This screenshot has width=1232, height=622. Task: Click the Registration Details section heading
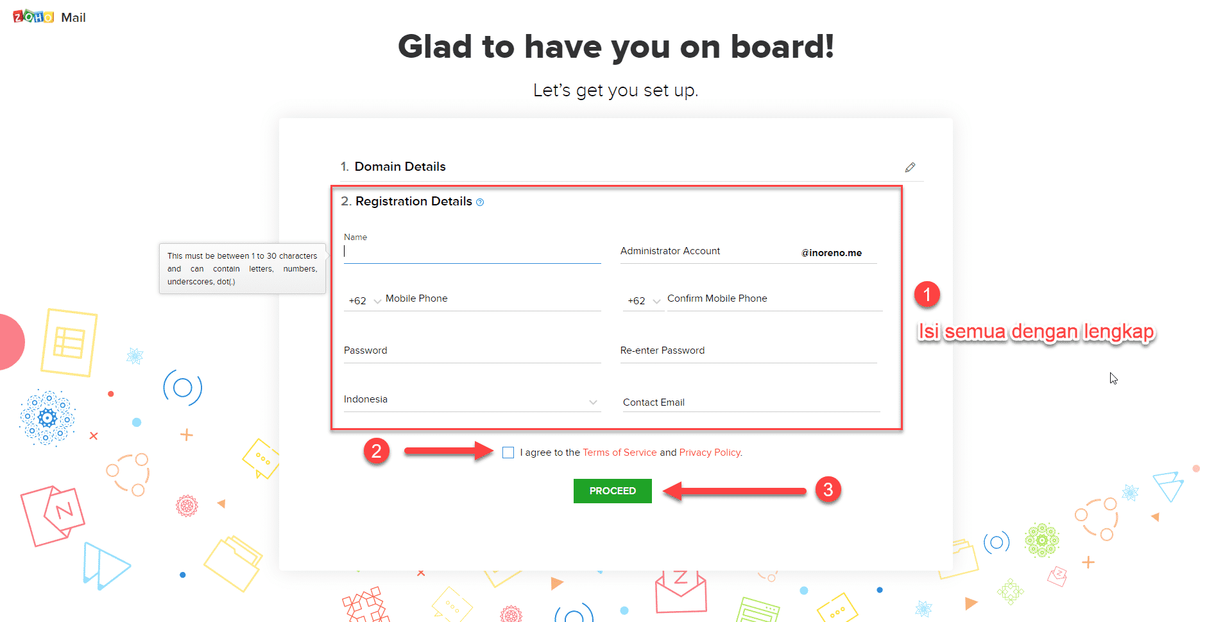413,202
